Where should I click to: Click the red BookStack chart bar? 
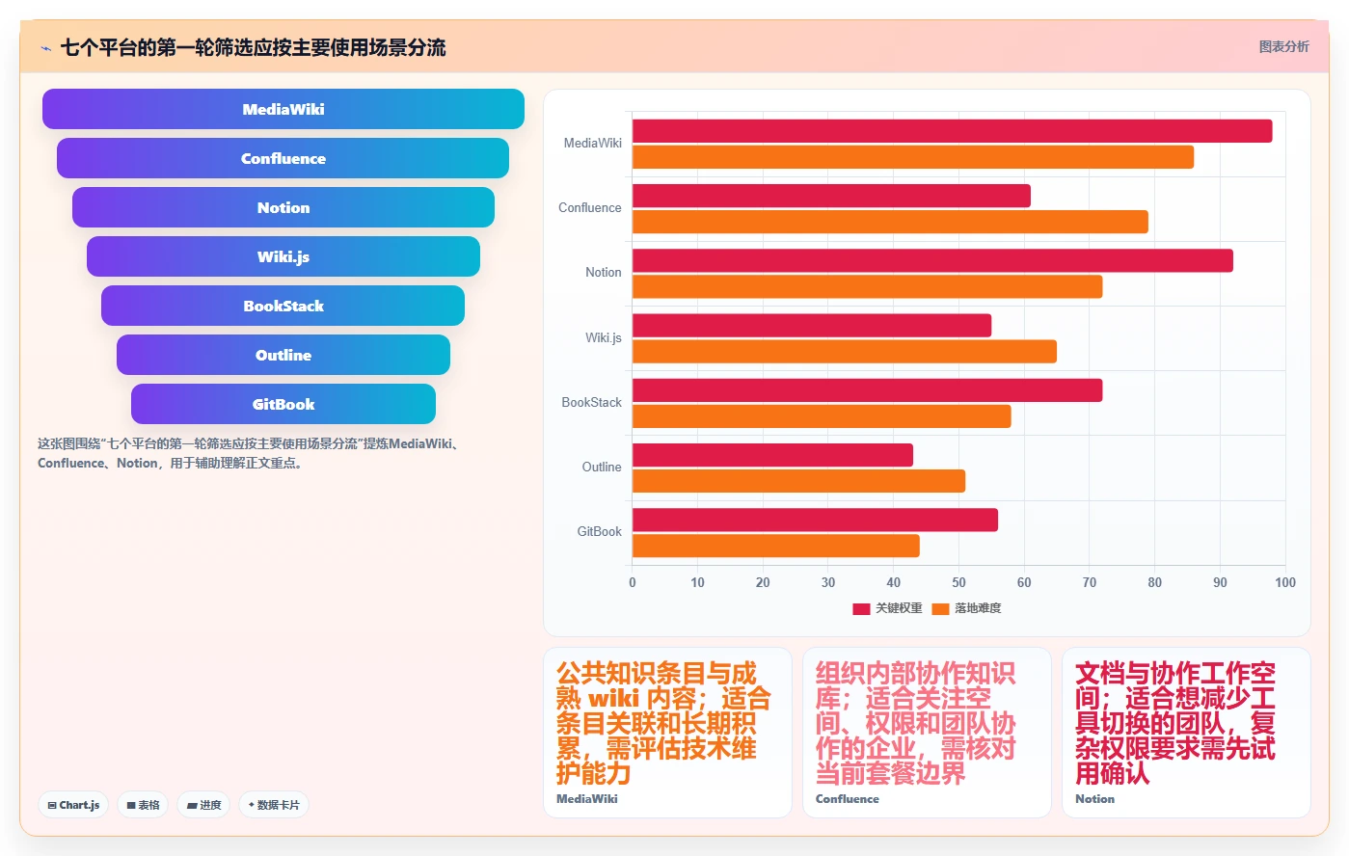tap(867, 390)
